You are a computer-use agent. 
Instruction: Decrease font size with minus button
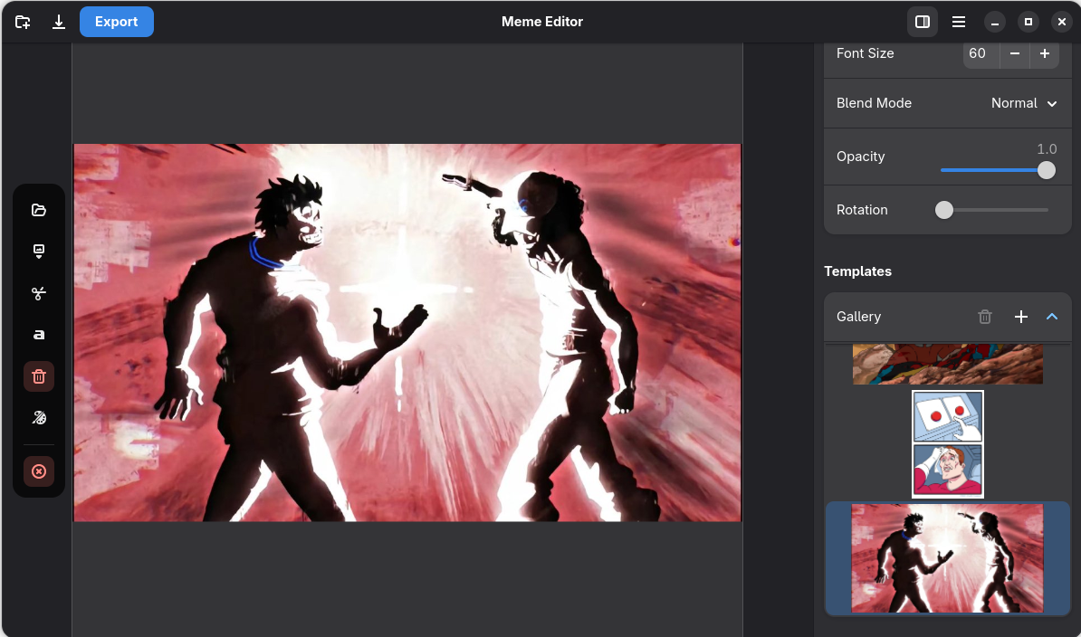click(x=1015, y=53)
